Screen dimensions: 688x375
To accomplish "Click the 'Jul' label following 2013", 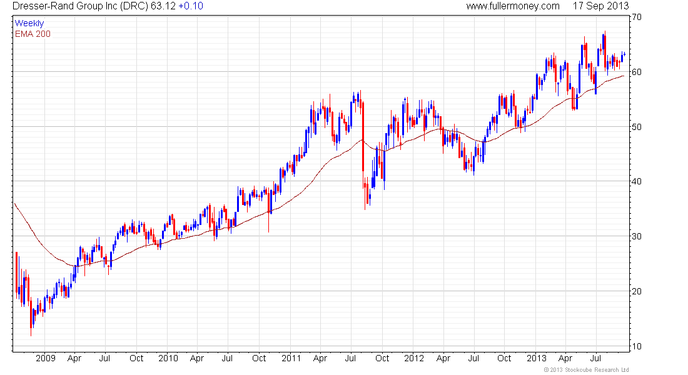I will pyautogui.click(x=595, y=358).
